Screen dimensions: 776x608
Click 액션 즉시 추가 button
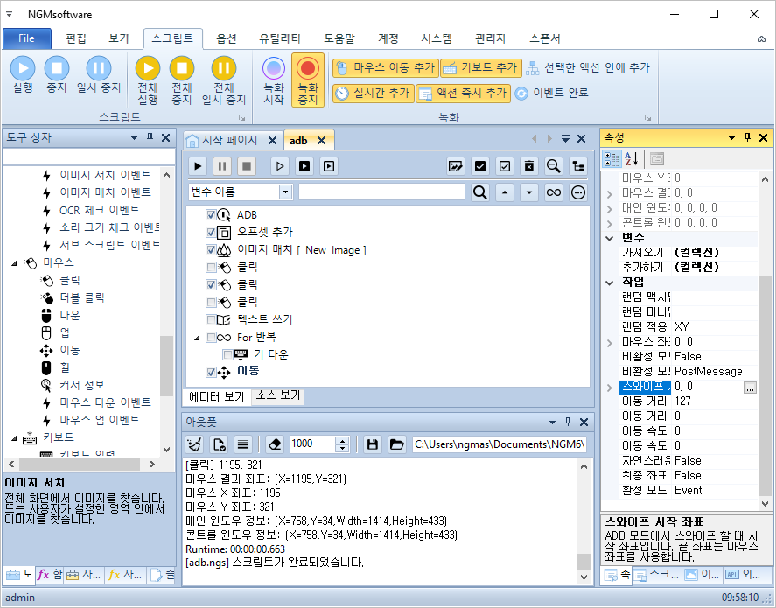coord(463,93)
